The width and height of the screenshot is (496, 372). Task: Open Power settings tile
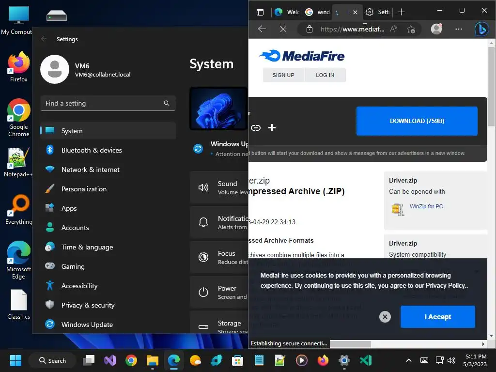(219, 292)
